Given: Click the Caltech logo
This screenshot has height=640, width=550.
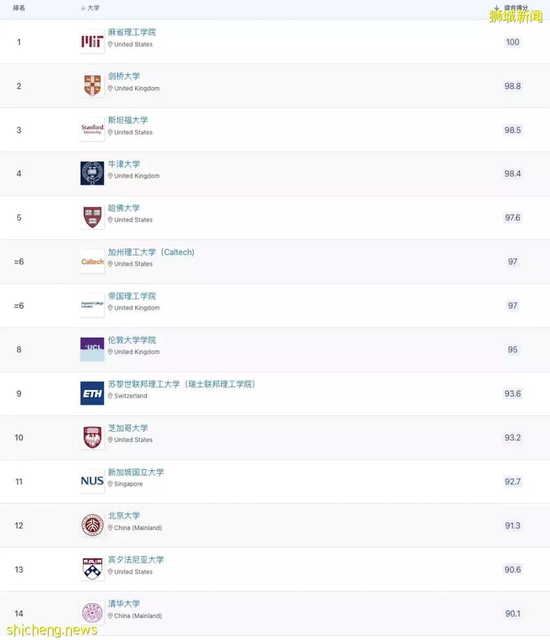Looking at the screenshot, I should pos(92,262).
